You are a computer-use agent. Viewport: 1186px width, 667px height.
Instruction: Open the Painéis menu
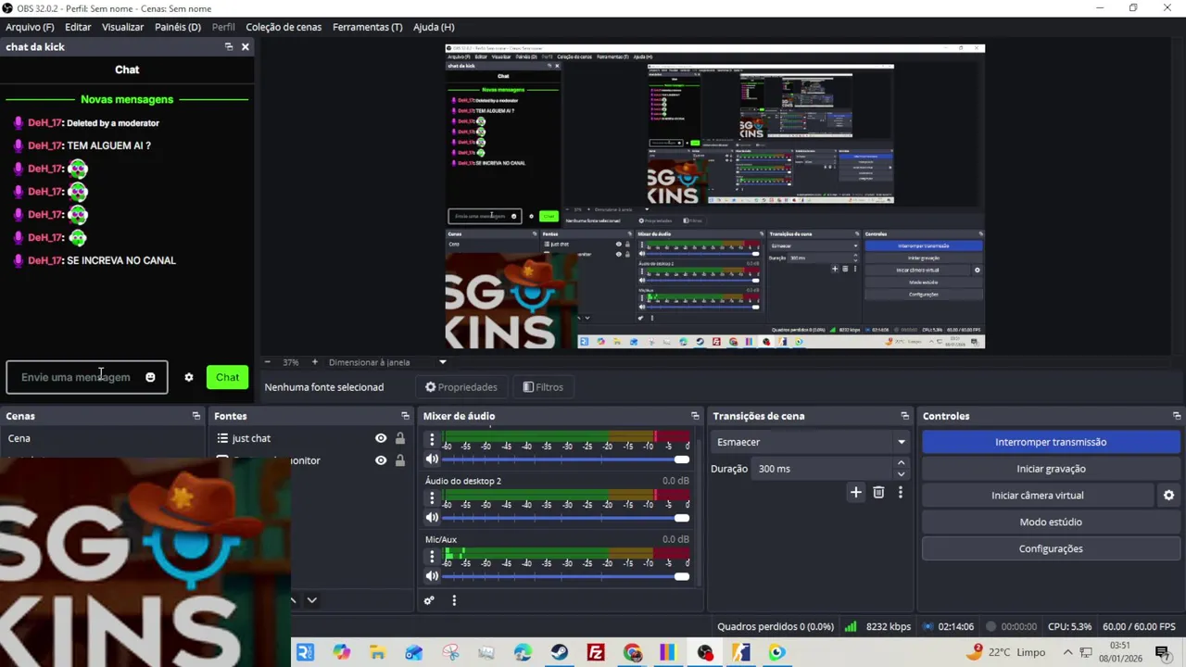tap(178, 27)
